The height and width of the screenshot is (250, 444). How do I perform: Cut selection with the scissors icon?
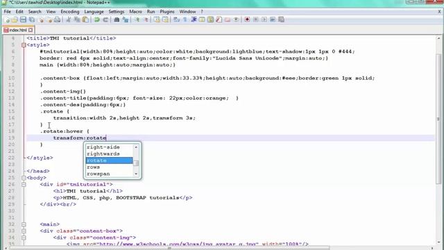point(68,19)
